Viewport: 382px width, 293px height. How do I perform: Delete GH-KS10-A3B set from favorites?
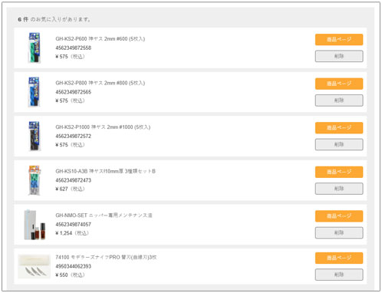pyautogui.click(x=339, y=189)
